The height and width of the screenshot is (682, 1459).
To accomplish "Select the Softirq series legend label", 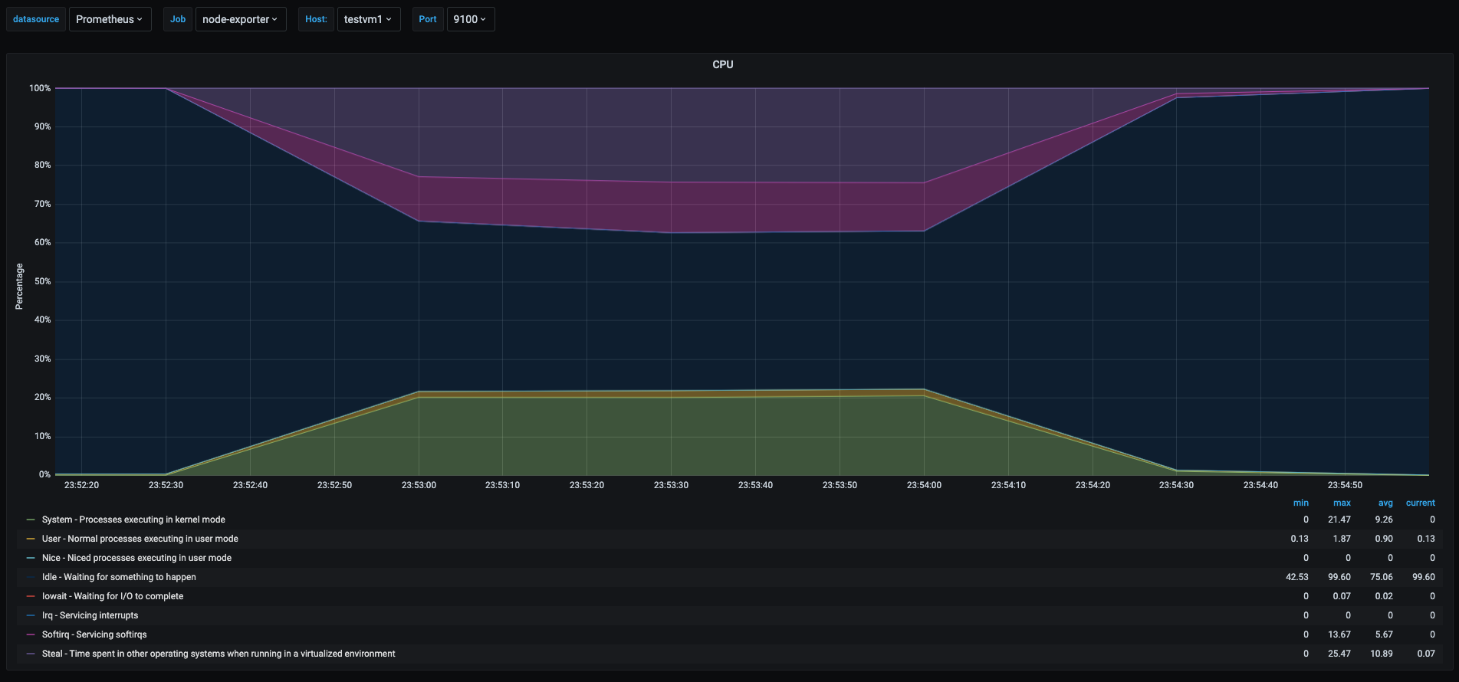I will point(94,634).
